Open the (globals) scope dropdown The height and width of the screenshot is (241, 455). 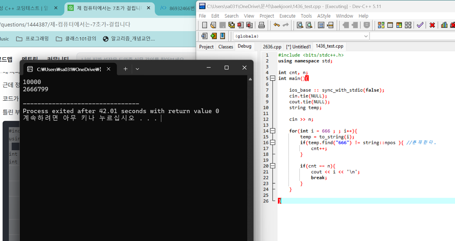366,36
